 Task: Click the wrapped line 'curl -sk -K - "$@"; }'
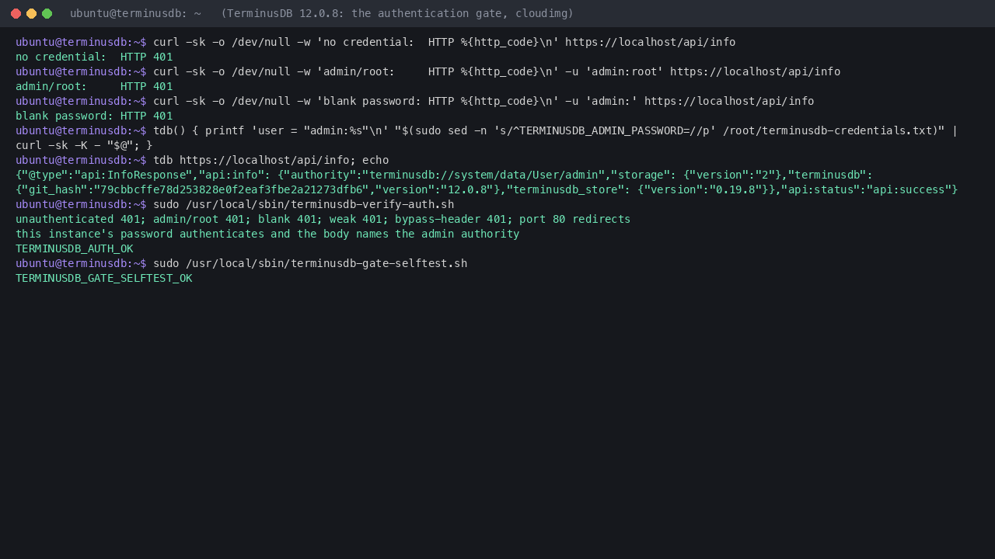click(x=84, y=145)
